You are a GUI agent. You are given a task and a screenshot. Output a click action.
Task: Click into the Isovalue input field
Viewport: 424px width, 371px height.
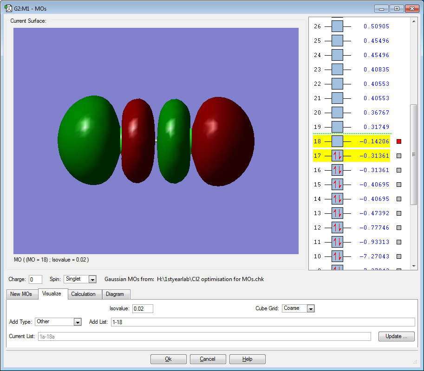143,308
